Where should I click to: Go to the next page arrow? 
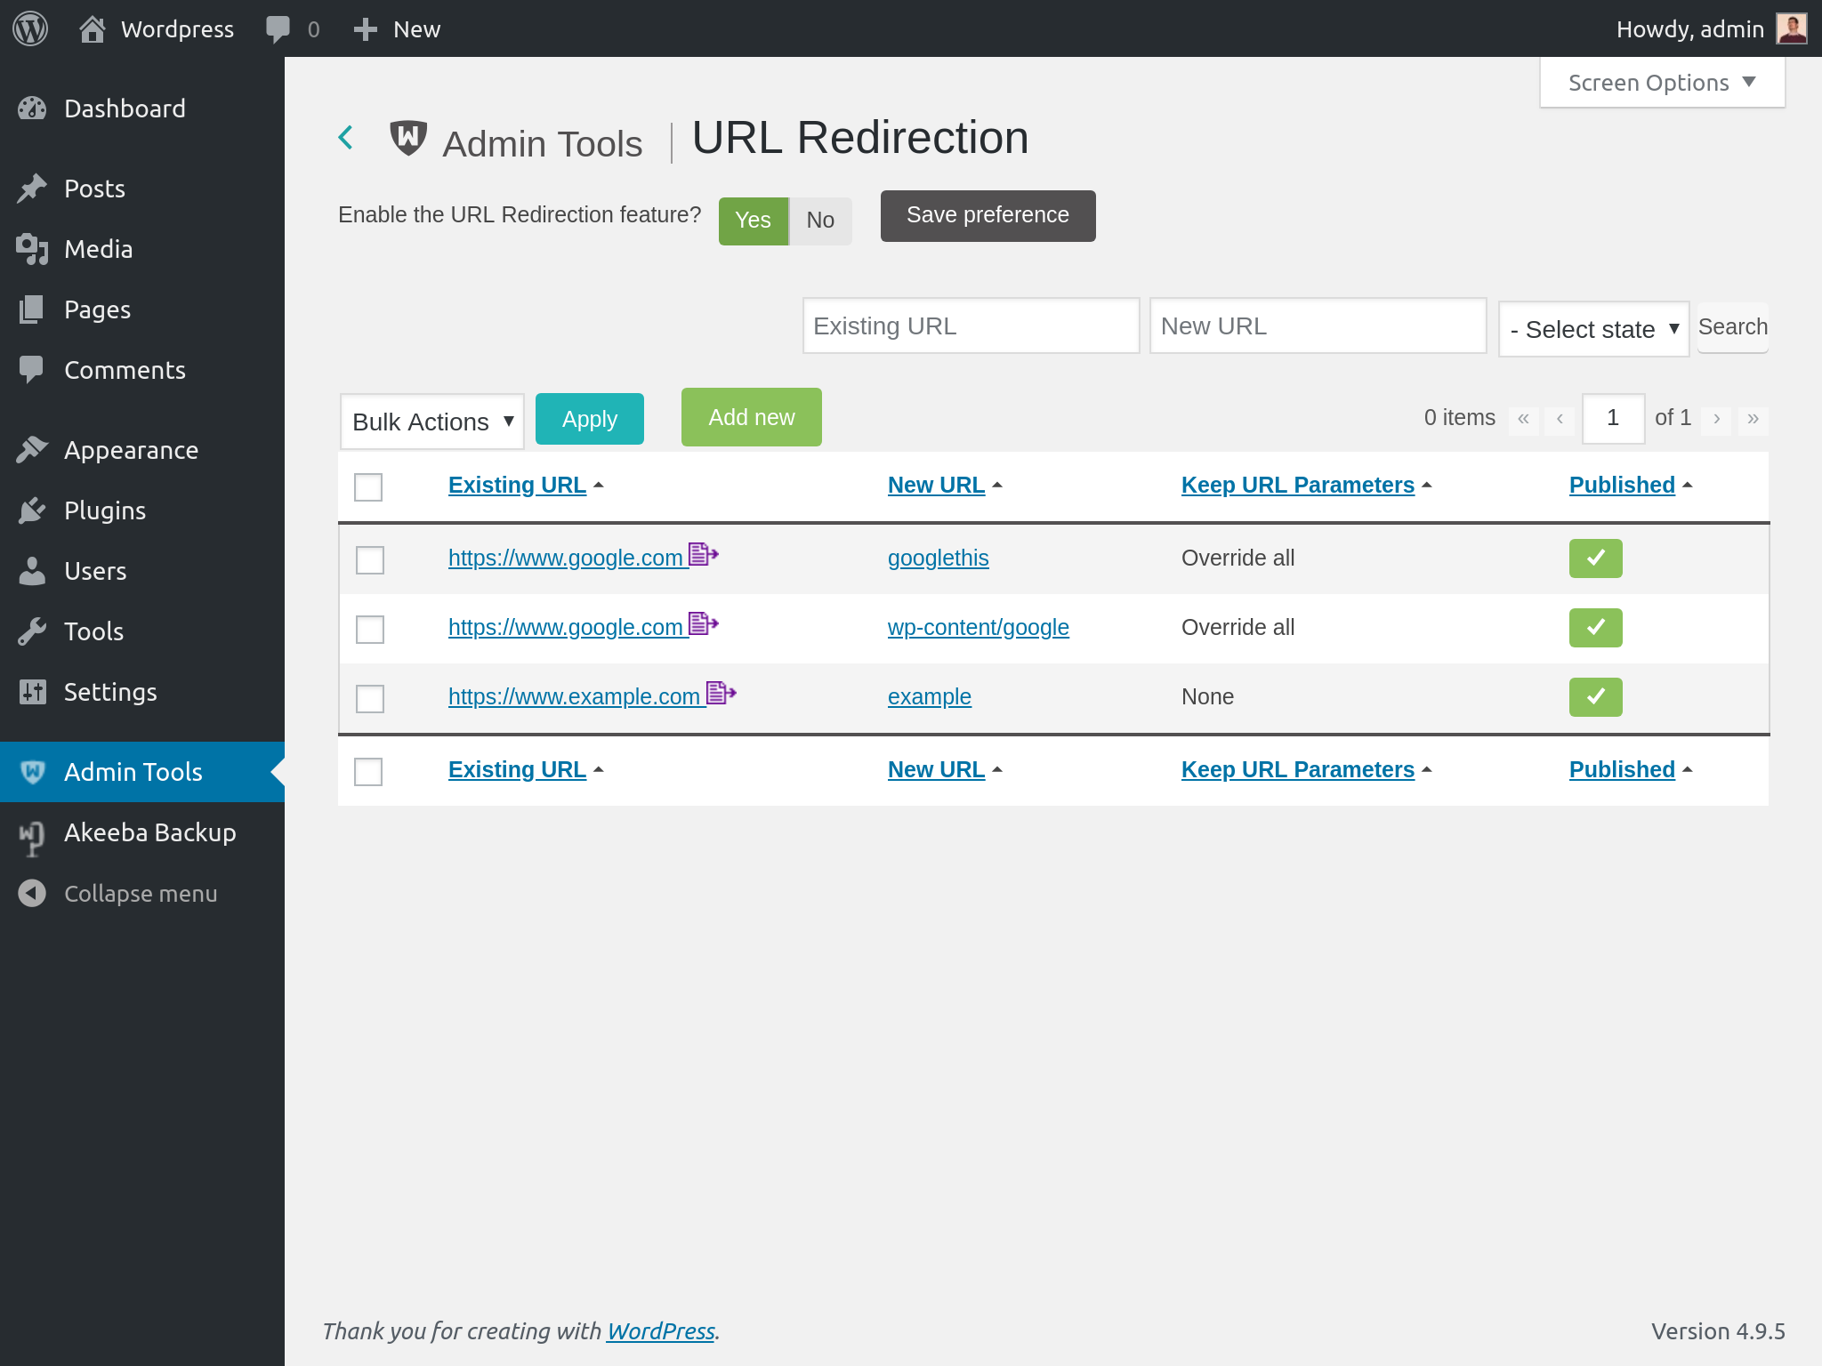pos(1716,419)
